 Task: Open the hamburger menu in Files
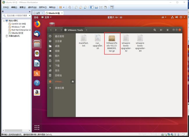pos(167,30)
